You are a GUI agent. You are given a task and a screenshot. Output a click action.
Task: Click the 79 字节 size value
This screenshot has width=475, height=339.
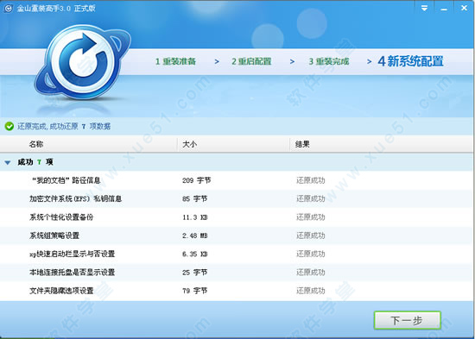tap(195, 291)
